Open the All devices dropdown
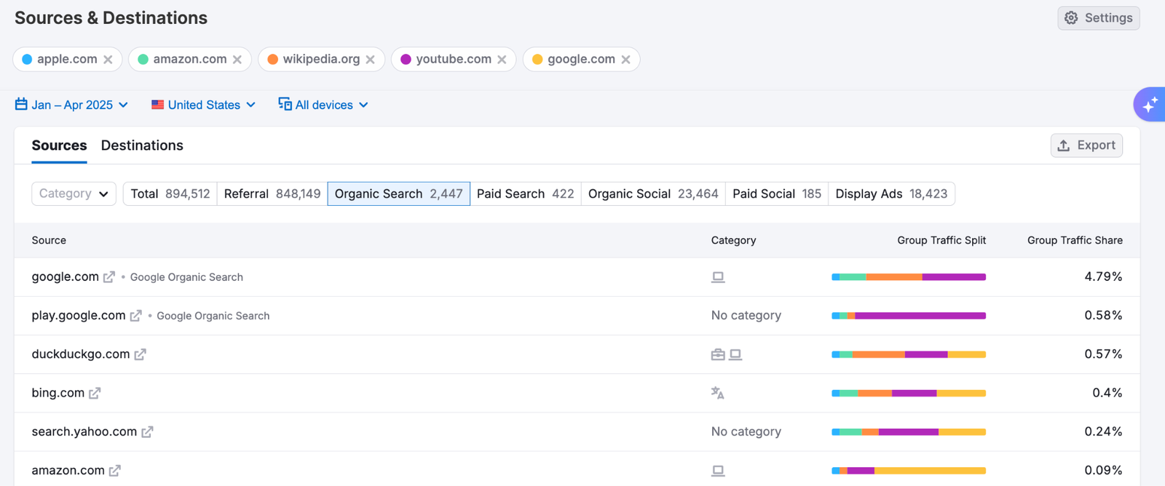 coord(323,105)
